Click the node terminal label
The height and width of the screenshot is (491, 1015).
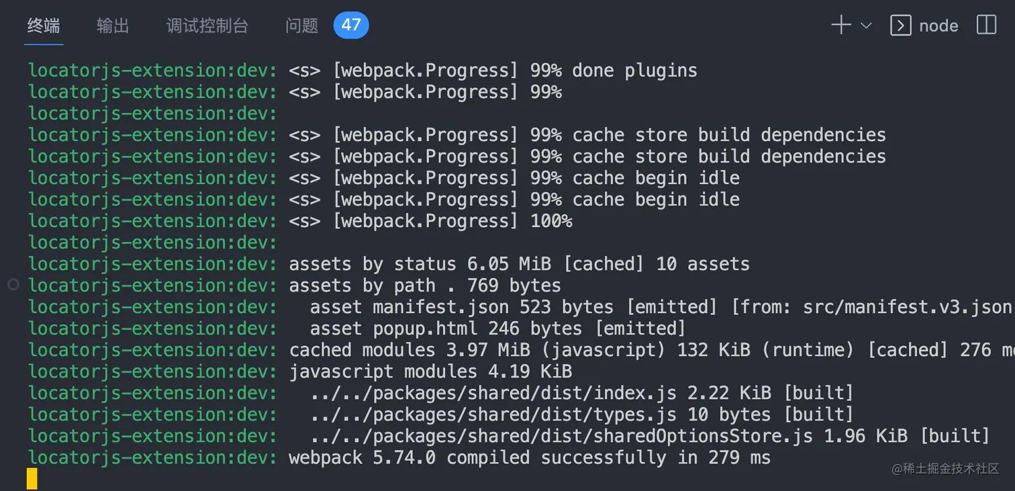(938, 26)
